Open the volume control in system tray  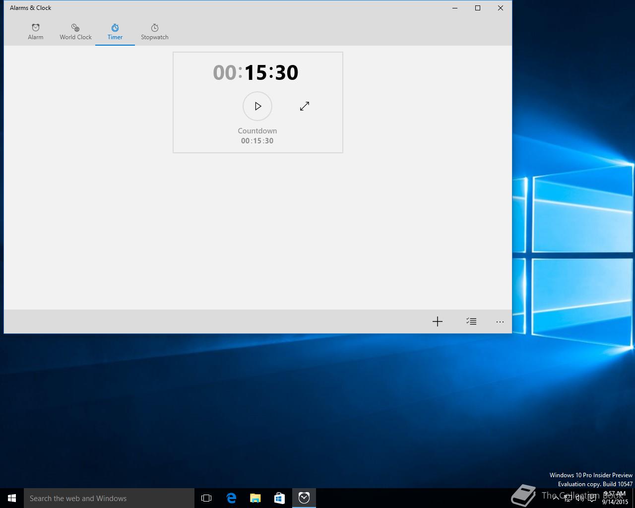(579, 498)
